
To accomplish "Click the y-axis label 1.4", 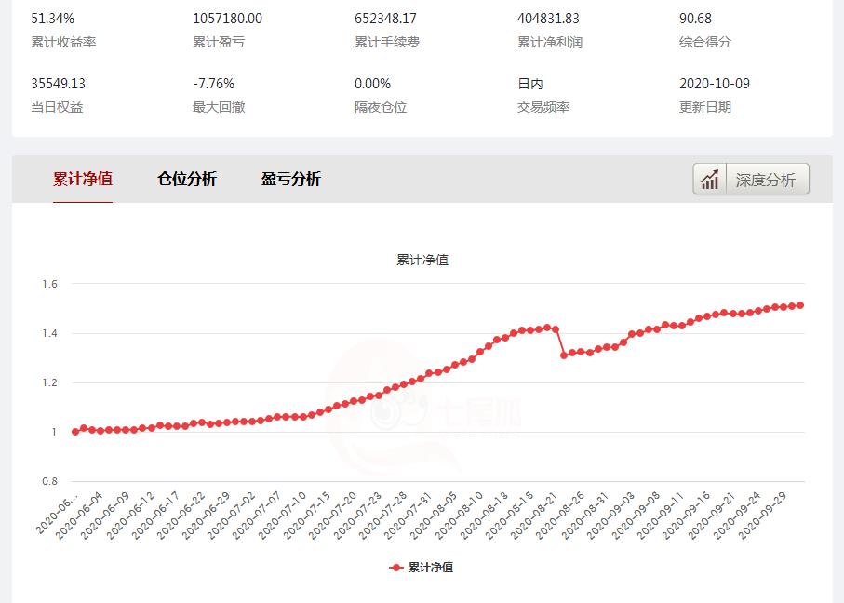I will coord(50,333).
